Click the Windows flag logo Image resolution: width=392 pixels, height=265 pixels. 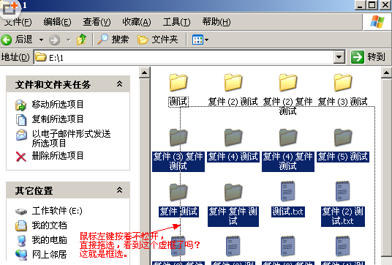pyautogui.click(x=377, y=22)
